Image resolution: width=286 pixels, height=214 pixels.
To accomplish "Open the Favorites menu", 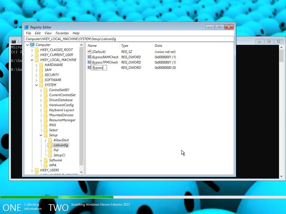I will pos(62,33).
